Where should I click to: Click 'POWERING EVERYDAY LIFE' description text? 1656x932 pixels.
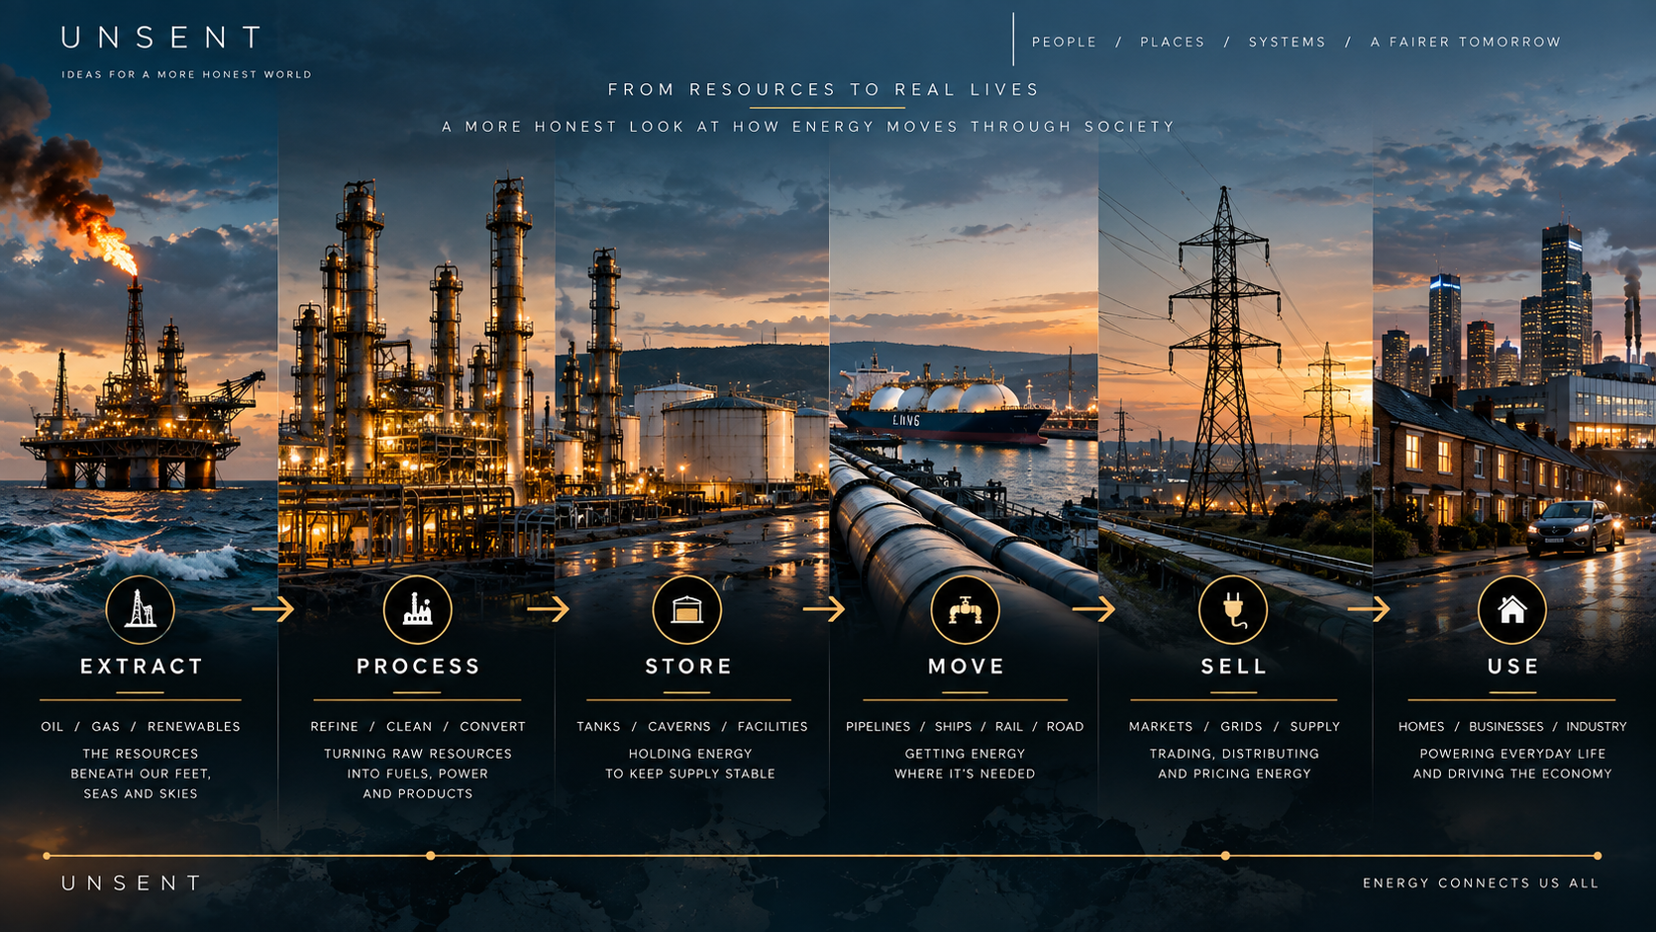tap(1512, 754)
